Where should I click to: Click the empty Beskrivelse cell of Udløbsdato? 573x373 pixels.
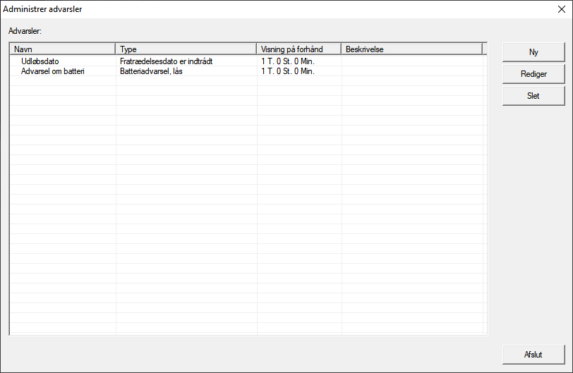[411, 61]
